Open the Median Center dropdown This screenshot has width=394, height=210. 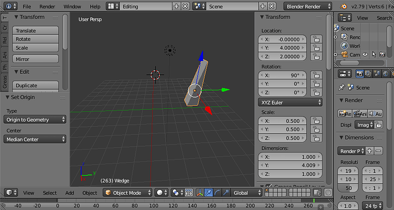click(x=35, y=139)
